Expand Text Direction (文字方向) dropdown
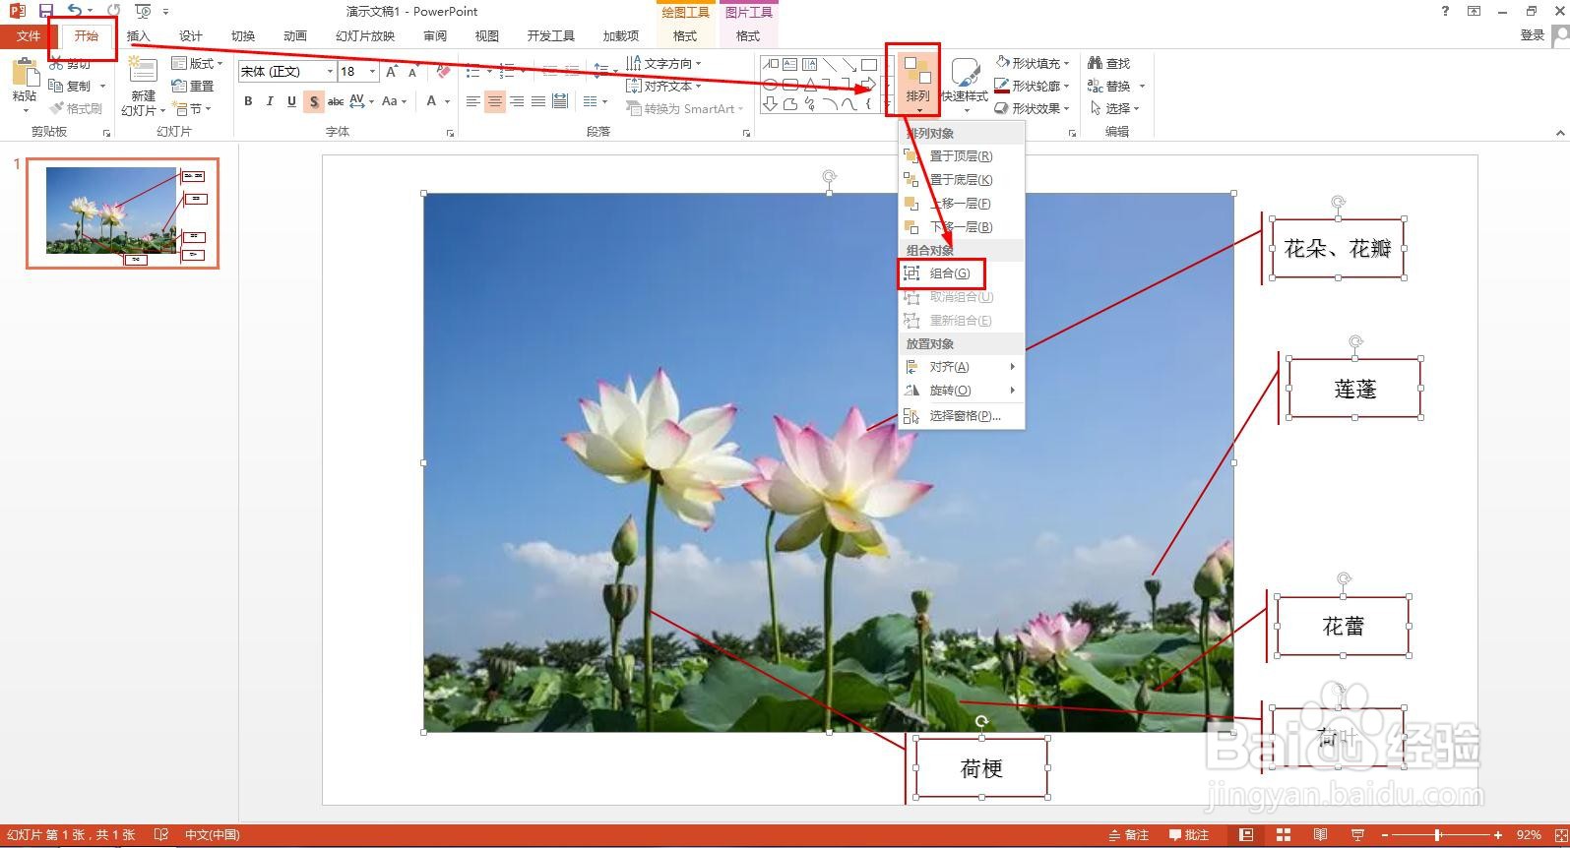Screen dimensions: 1570x848 [663, 63]
